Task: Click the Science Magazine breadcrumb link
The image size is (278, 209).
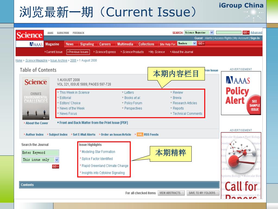Action: point(36,60)
